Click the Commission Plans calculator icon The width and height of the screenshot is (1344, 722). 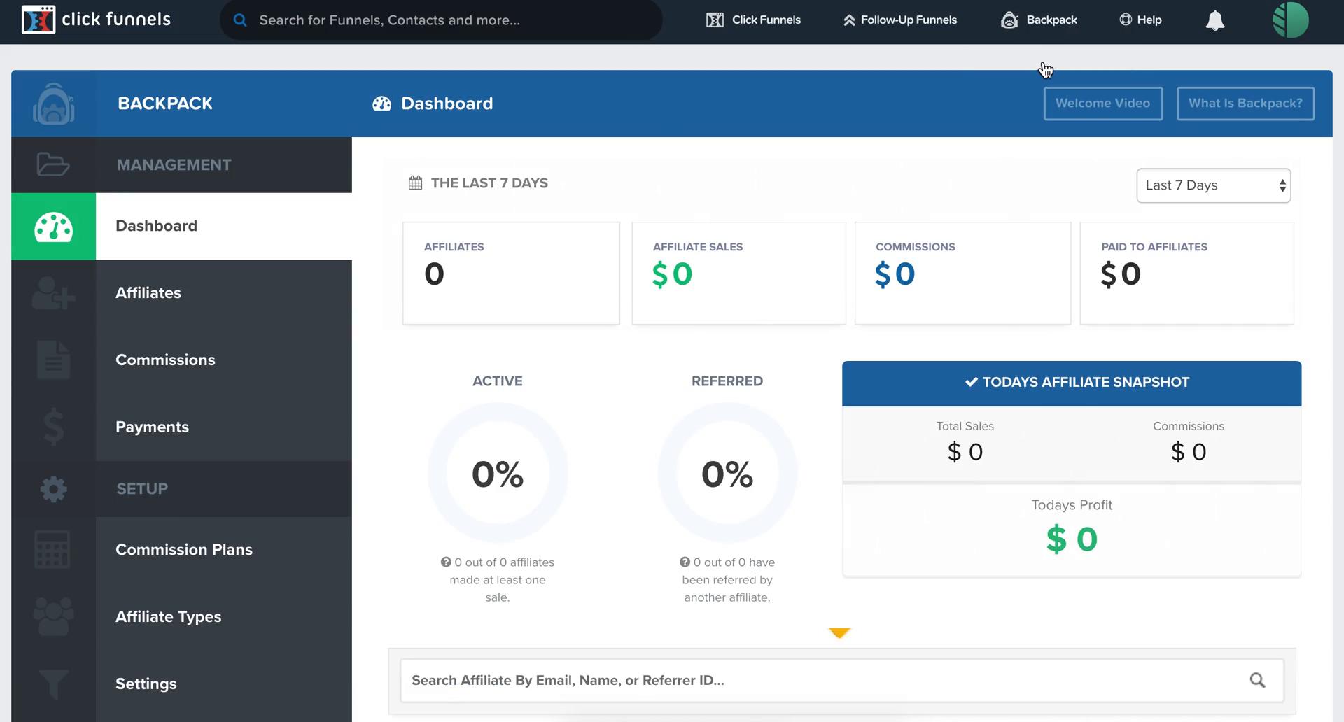[x=52, y=549]
